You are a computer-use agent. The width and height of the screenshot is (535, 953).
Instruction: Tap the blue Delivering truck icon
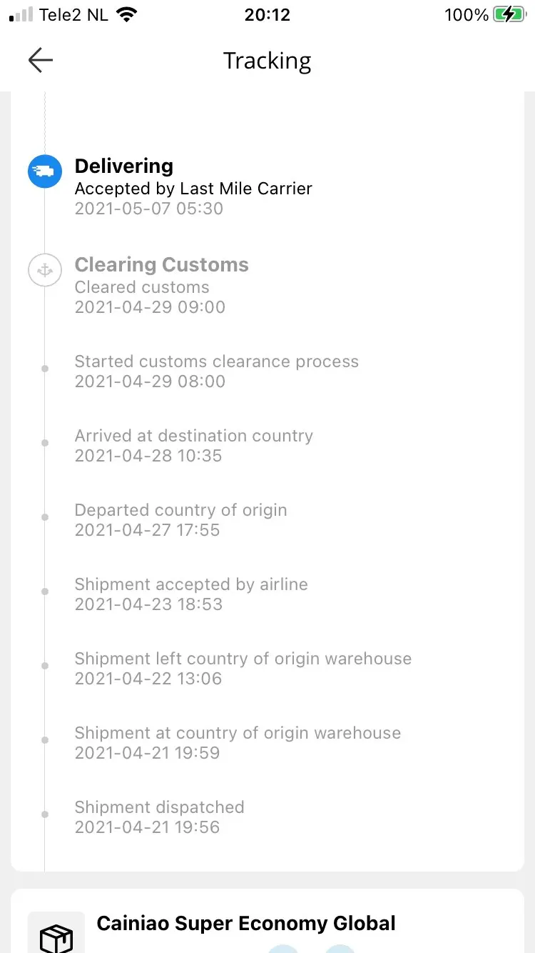[45, 171]
